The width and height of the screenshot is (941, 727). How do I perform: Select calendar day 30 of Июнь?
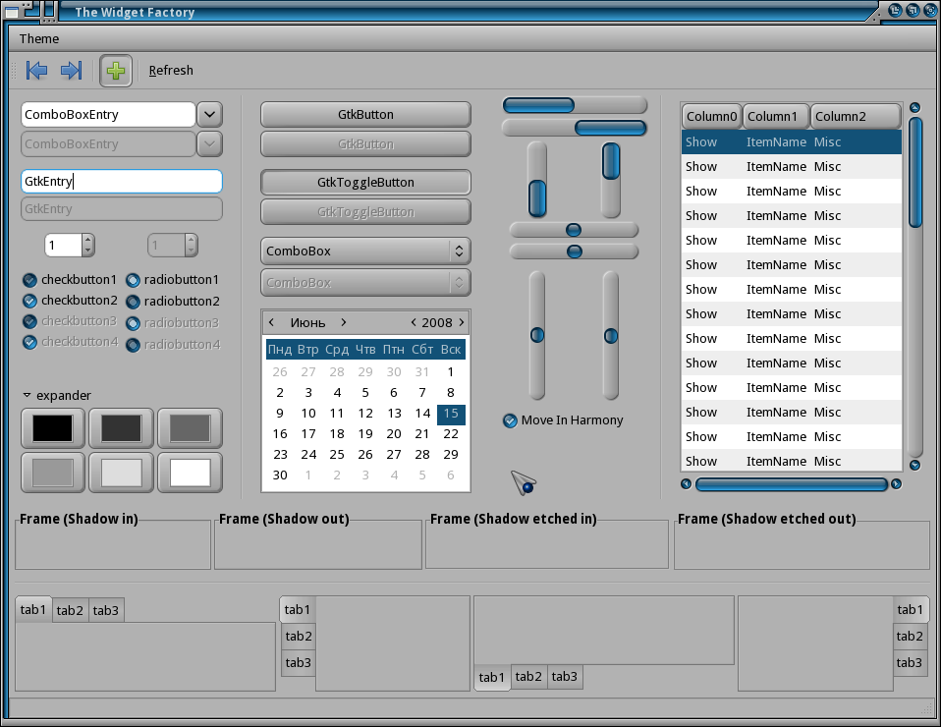(x=280, y=475)
